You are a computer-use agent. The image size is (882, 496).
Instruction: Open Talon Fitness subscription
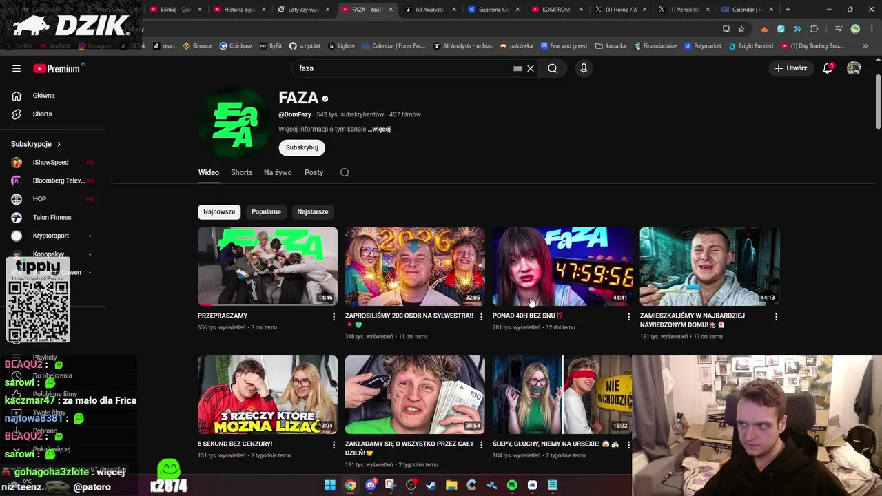pyautogui.click(x=51, y=217)
